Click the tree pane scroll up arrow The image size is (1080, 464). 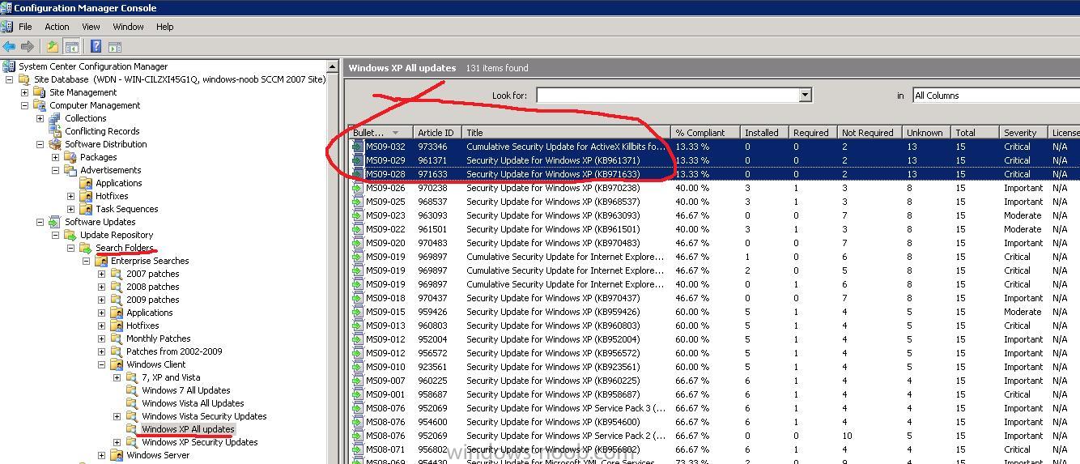coord(333,66)
